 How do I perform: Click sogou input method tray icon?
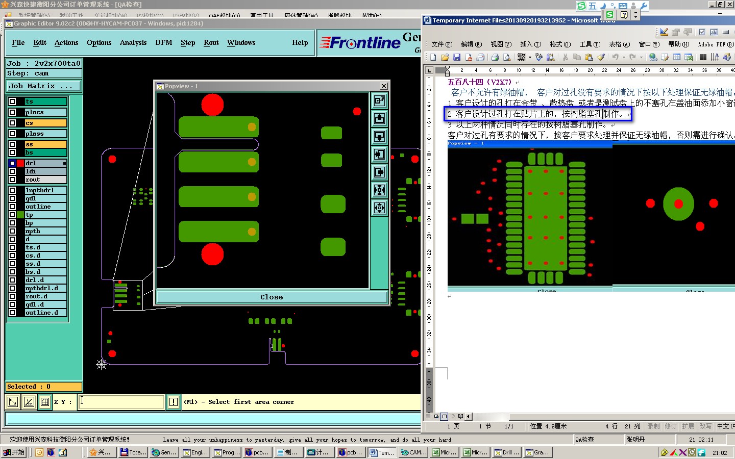(581, 6)
